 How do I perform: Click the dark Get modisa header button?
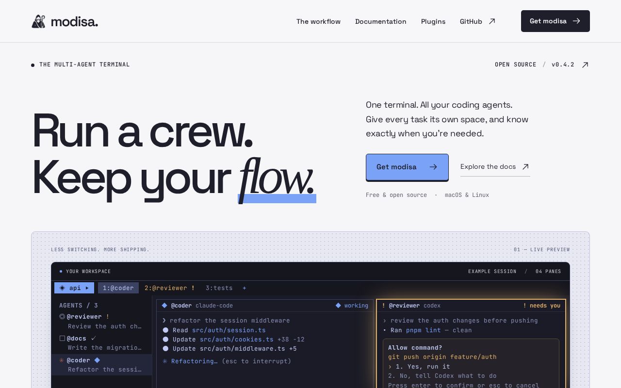point(556,21)
